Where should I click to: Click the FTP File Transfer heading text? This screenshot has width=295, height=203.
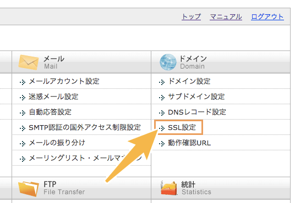(x=64, y=188)
